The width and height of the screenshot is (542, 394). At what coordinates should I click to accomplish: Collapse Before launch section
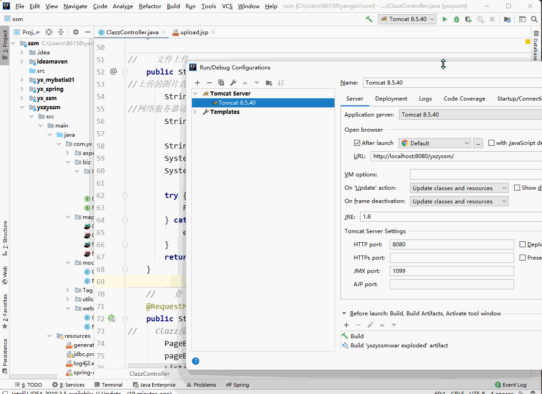point(344,314)
